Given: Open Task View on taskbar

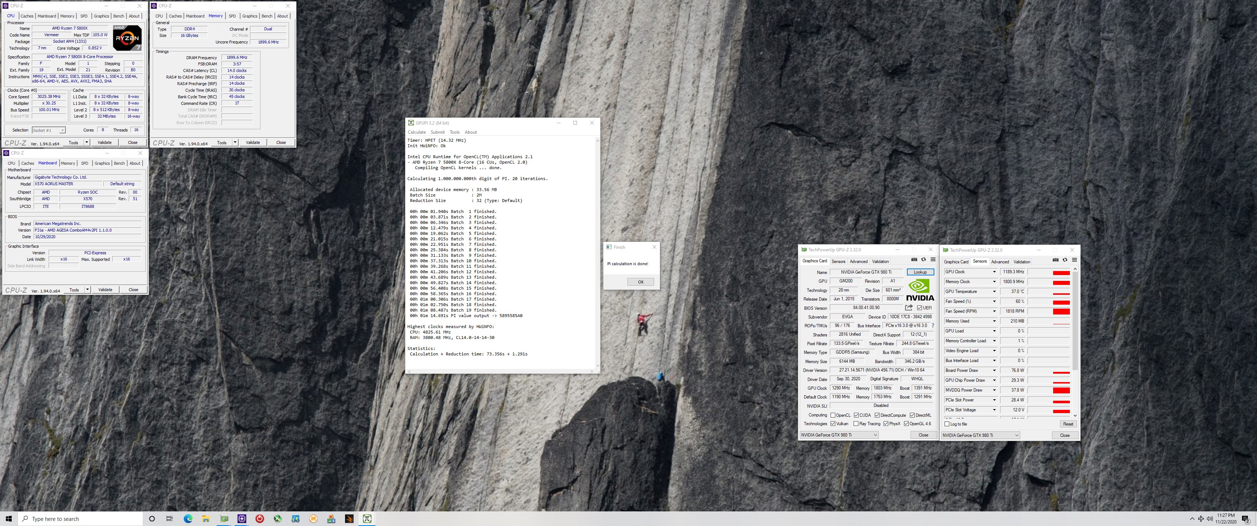Looking at the screenshot, I should coord(169,519).
